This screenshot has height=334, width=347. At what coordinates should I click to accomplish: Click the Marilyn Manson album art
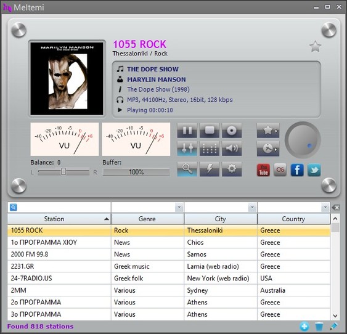67,79
